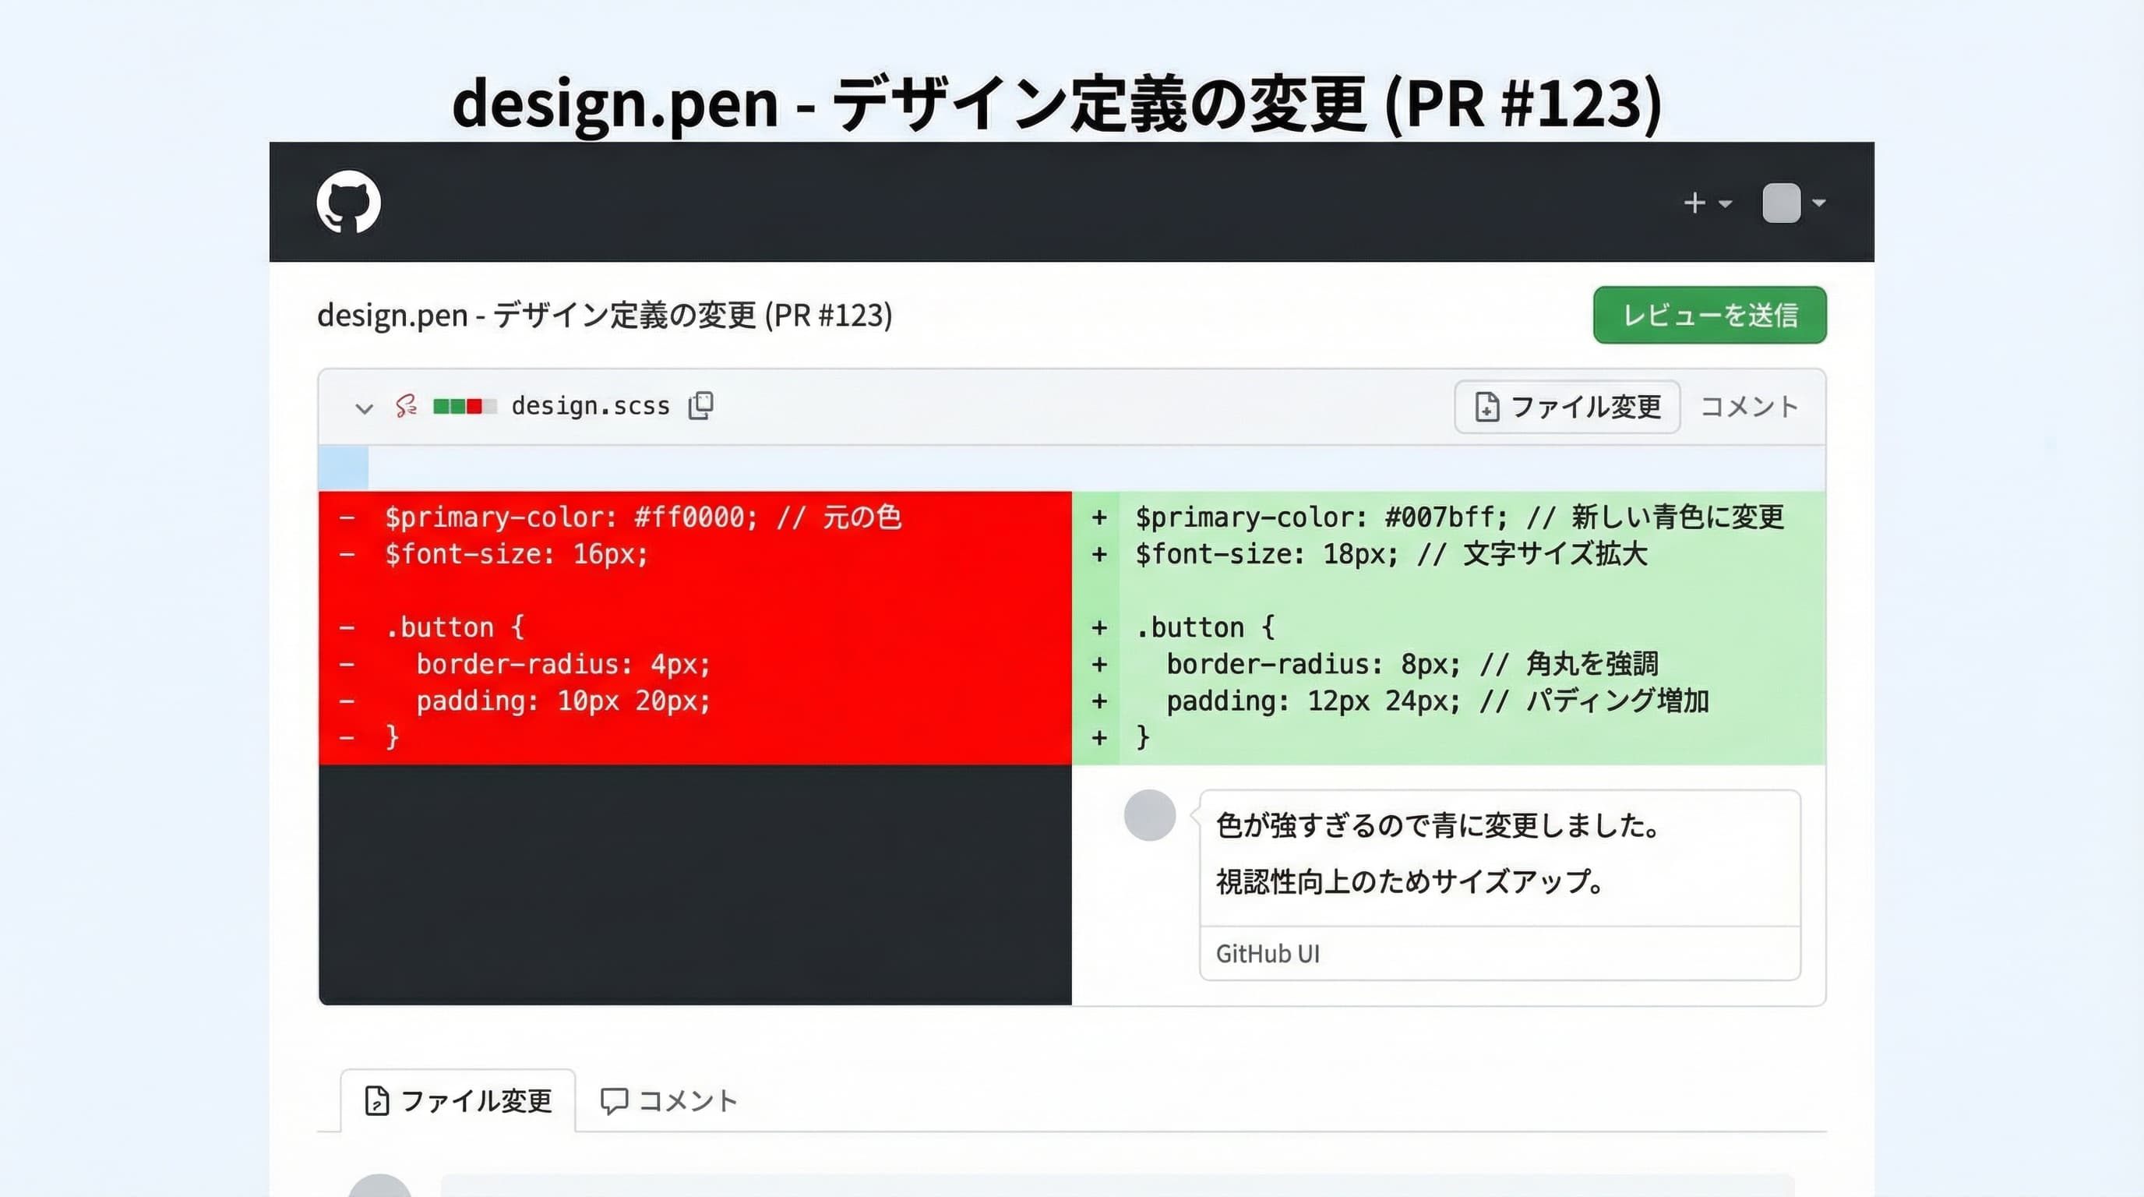The image size is (2144, 1197).
Task: Click the diffstat green and red squares
Action: pyautogui.click(x=464, y=406)
